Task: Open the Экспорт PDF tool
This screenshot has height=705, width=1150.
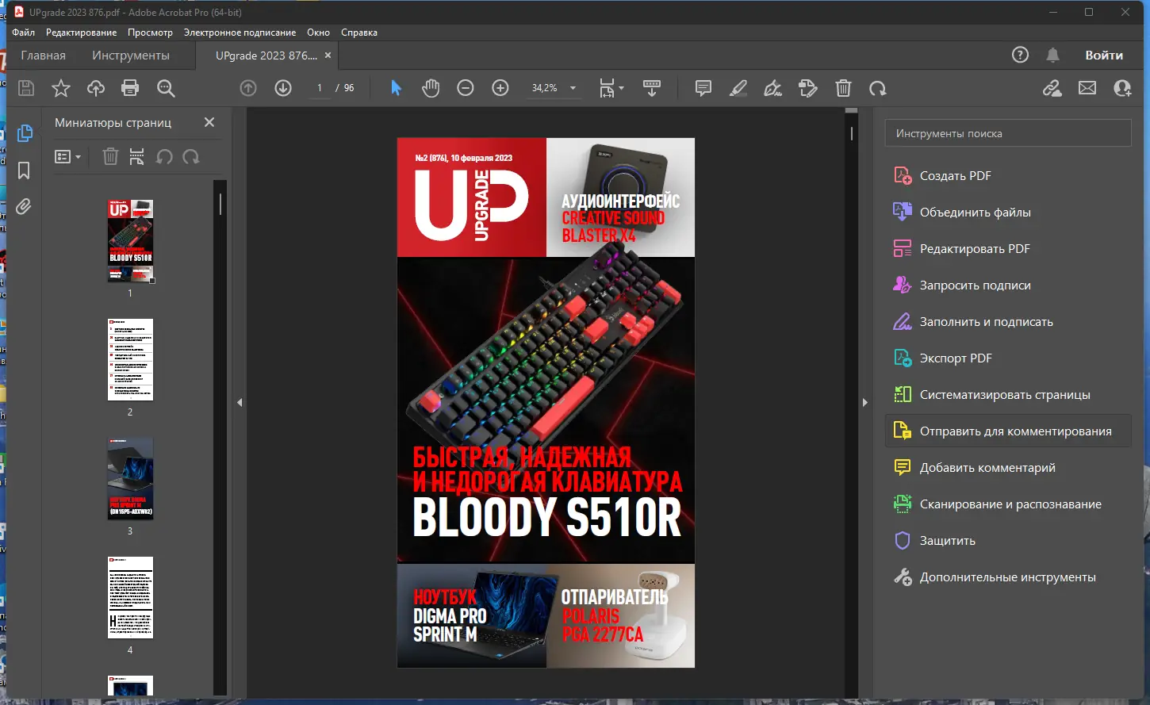Action: pos(955,358)
